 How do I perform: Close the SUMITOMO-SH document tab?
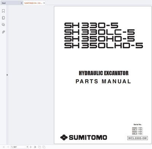pyautogui.click(x=44, y=3)
